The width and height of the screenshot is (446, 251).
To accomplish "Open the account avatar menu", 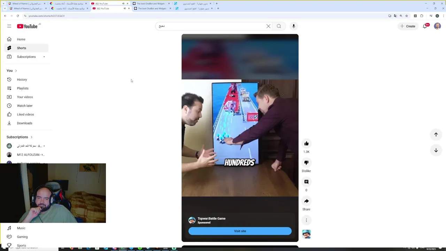I will click(437, 26).
